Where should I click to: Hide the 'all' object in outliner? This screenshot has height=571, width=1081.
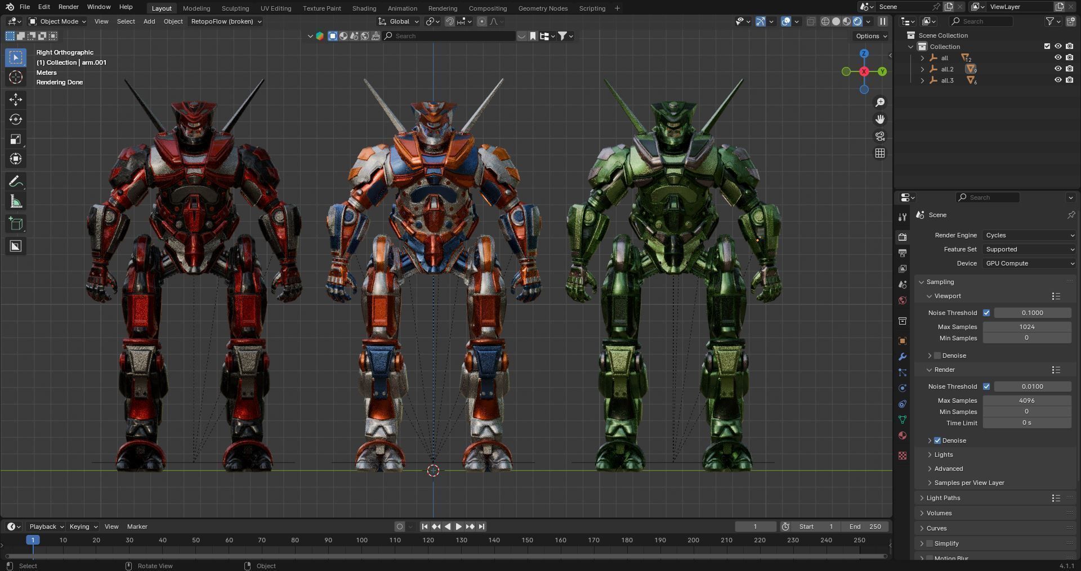[1058, 58]
